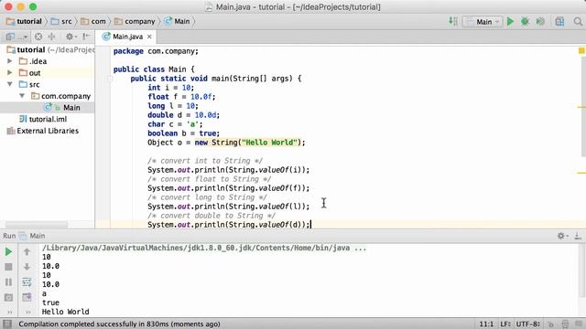586x329 pixels.
Task: Click the Dump Threads camera icon
Action: (8, 297)
